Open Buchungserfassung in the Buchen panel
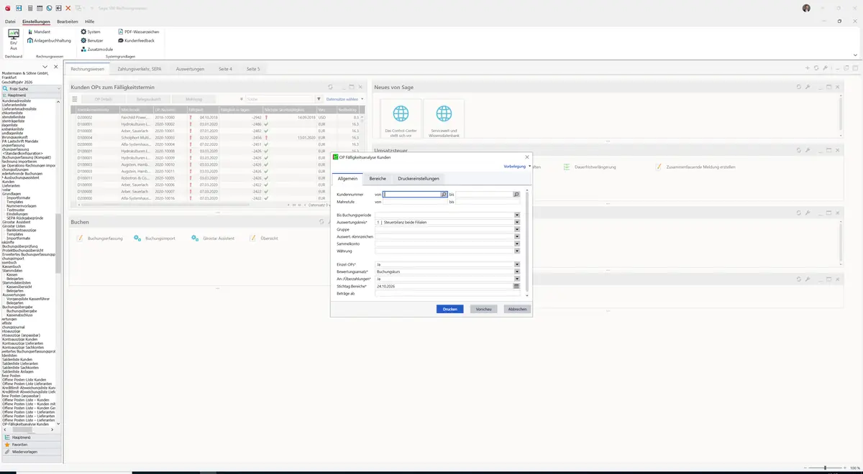 pos(100,238)
